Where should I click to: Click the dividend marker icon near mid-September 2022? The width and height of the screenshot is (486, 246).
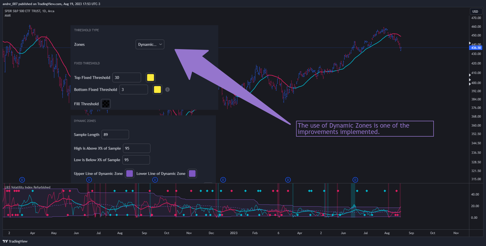point(155,180)
